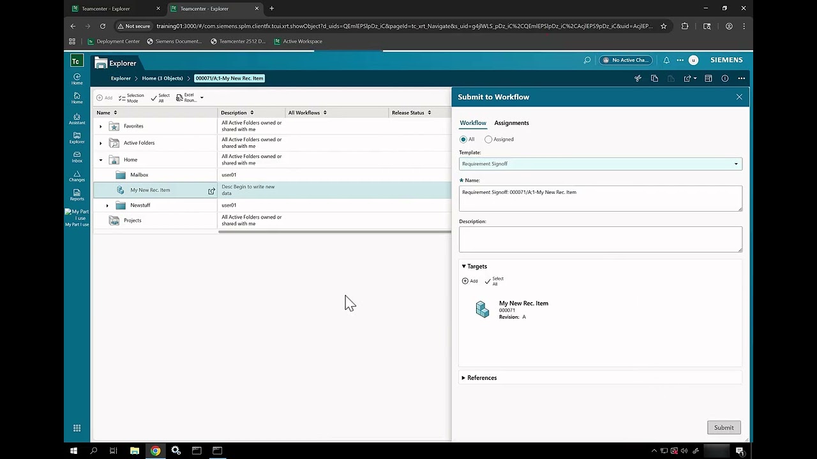This screenshot has height=459, width=817.
Task: Click the Tc Teamcenter logo icon
Action: point(76,61)
